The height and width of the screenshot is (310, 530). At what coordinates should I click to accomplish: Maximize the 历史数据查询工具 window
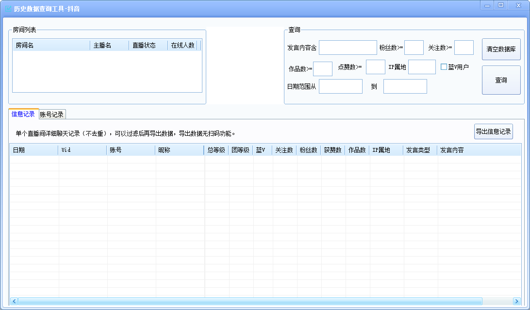tap(501, 5)
